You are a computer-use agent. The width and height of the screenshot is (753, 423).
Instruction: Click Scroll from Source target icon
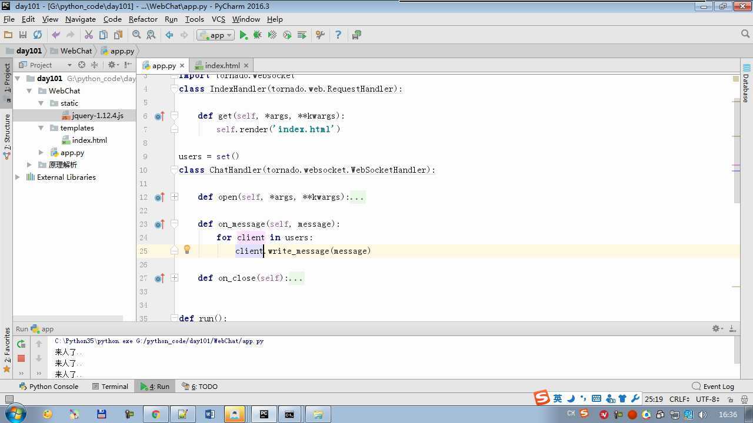82,65
